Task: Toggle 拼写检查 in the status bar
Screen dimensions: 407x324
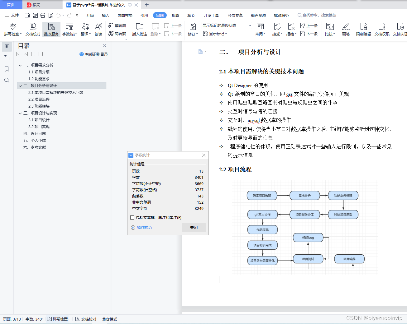Action: (59, 319)
